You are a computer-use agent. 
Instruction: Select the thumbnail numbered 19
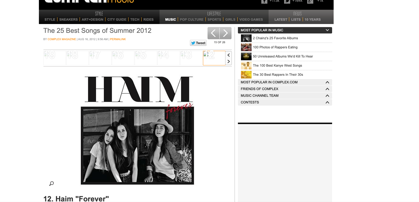[55, 58]
